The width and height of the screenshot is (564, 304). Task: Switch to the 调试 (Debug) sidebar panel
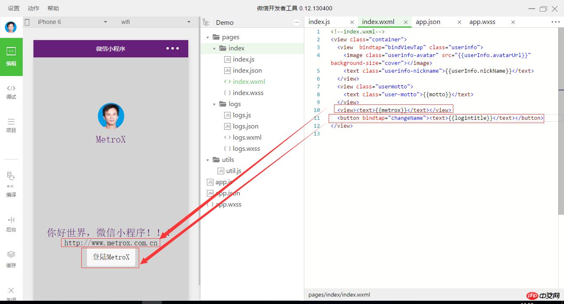[x=11, y=92]
